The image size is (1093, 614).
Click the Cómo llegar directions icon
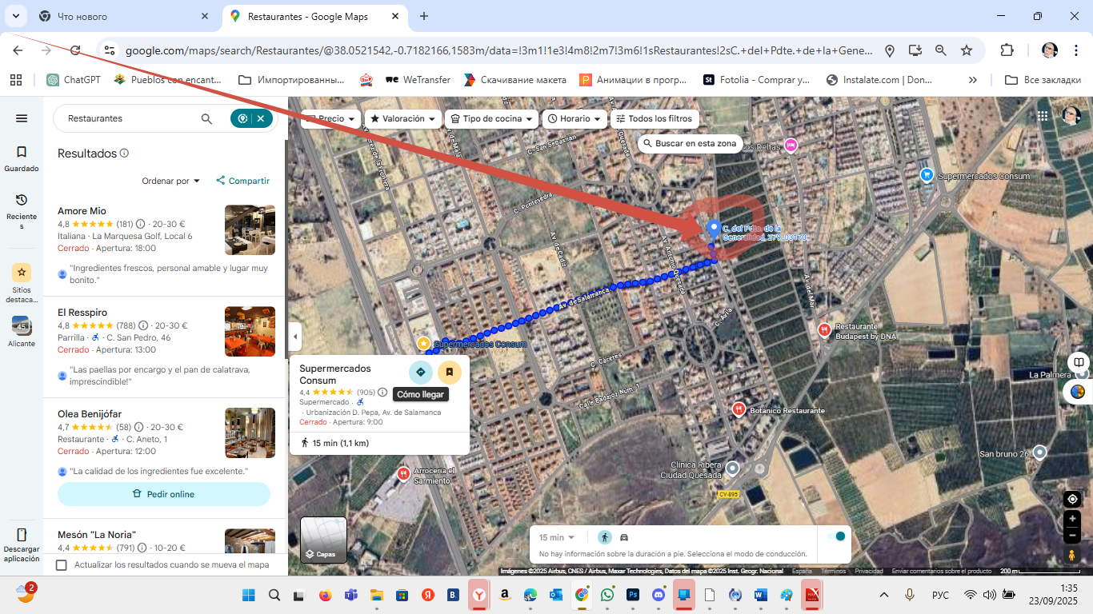click(x=421, y=372)
